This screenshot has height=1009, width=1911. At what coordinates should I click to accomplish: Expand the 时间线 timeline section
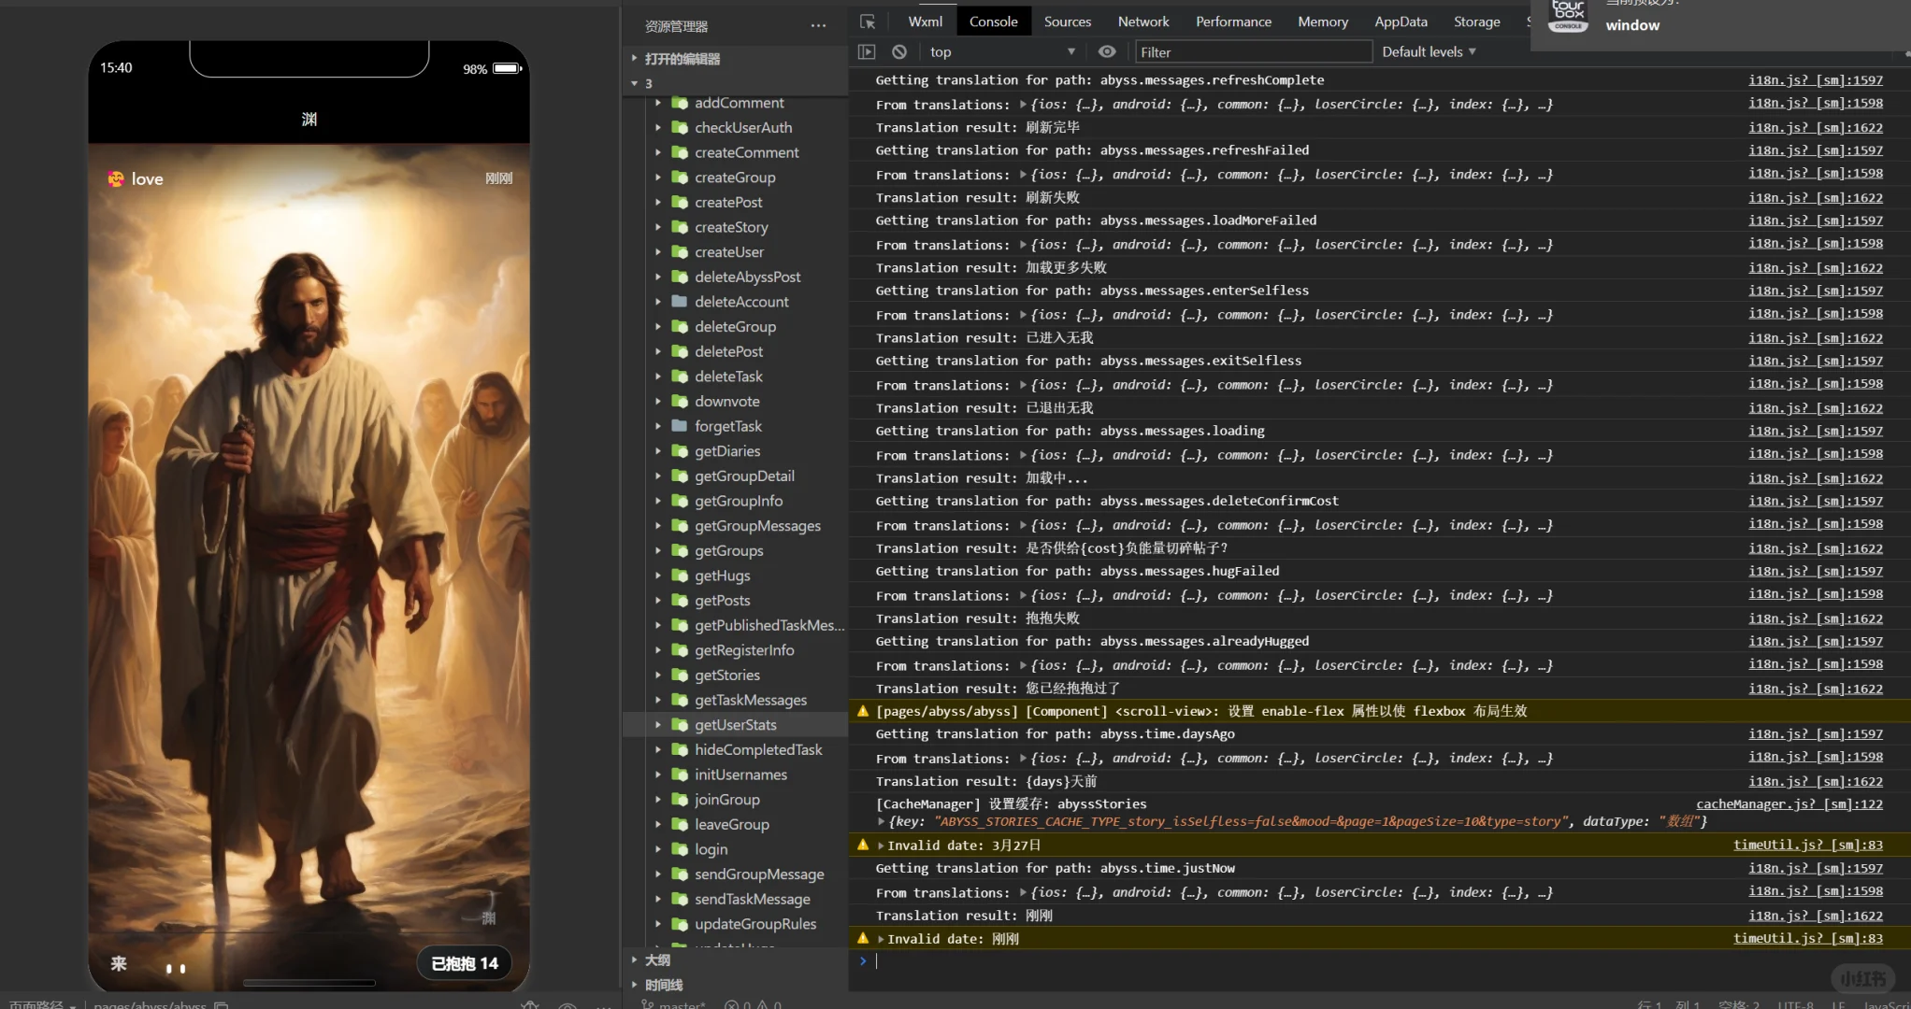[663, 985]
